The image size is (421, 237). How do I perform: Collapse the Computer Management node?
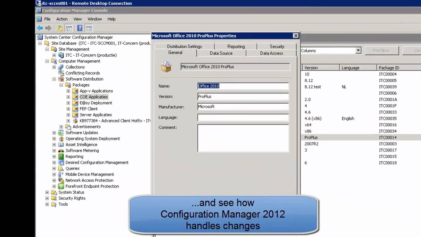pos(47,61)
